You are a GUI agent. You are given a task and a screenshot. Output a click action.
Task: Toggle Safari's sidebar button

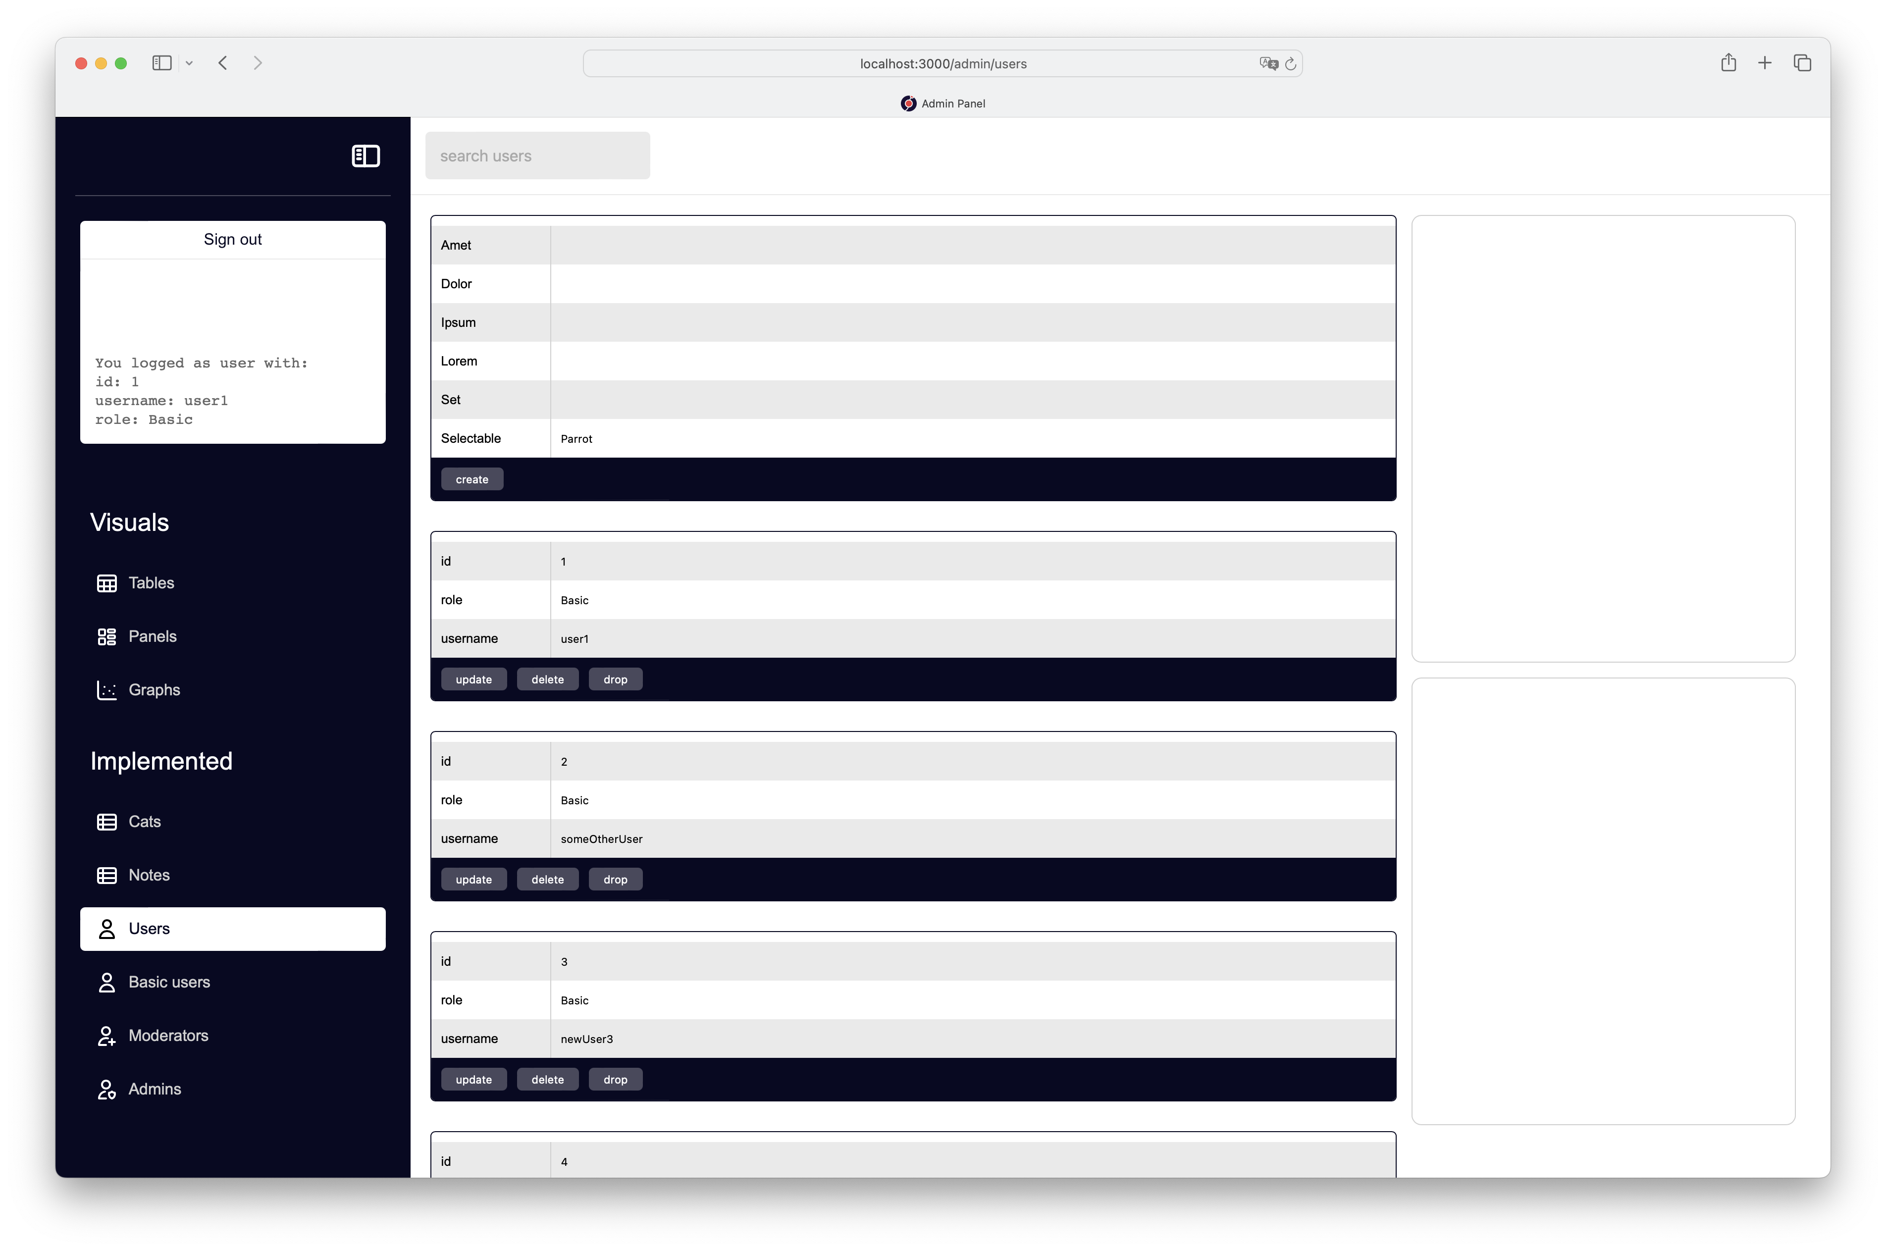(162, 63)
